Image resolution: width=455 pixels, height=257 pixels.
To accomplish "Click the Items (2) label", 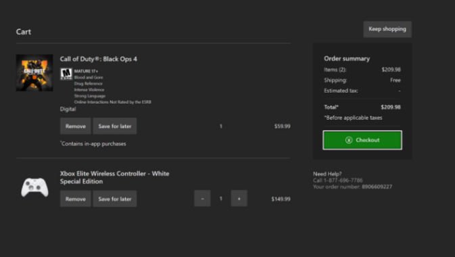I will (x=335, y=70).
